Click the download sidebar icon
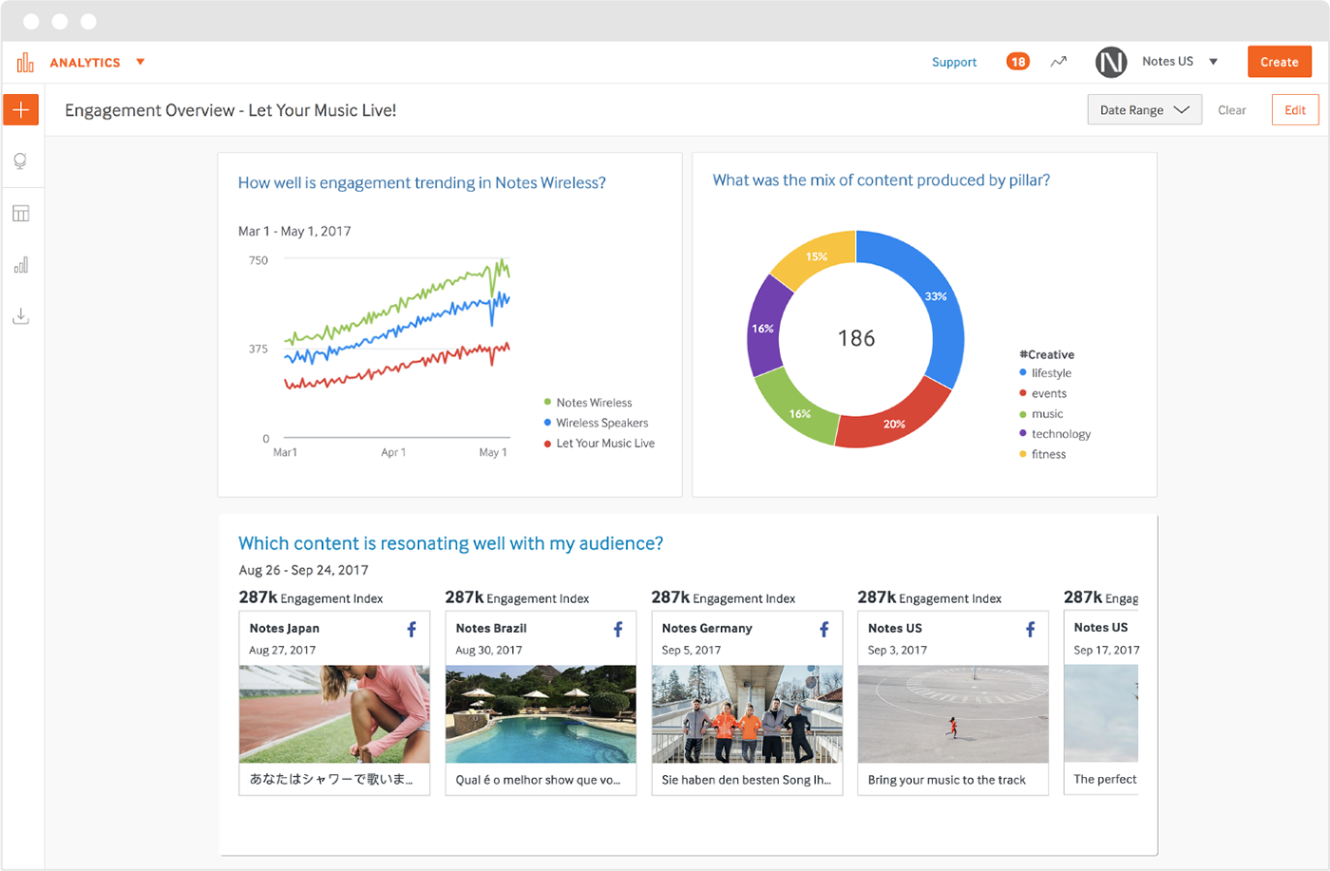This screenshot has width=1330, height=871. pyautogui.click(x=21, y=316)
